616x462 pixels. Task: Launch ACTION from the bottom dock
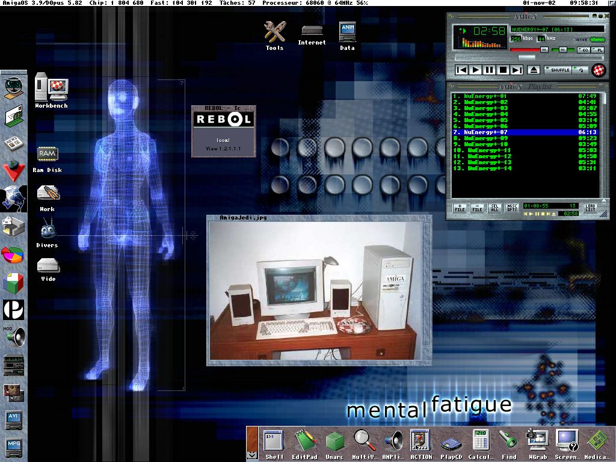click(421, 445)
